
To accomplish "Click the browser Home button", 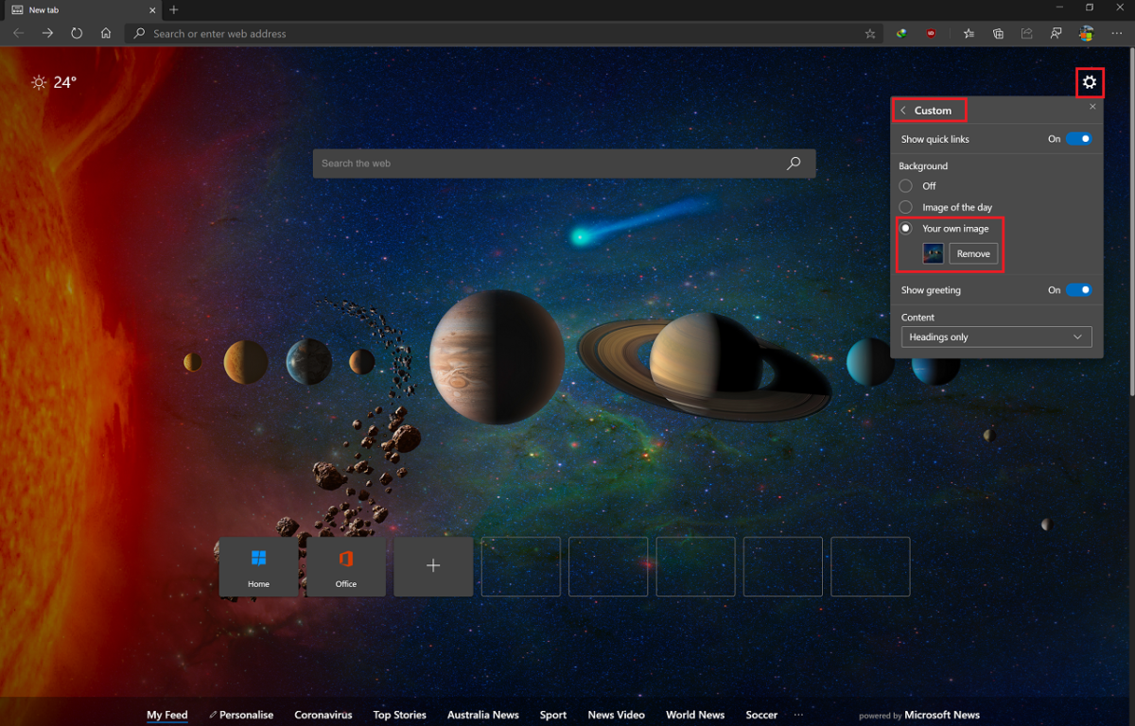I will click(106, 33).
